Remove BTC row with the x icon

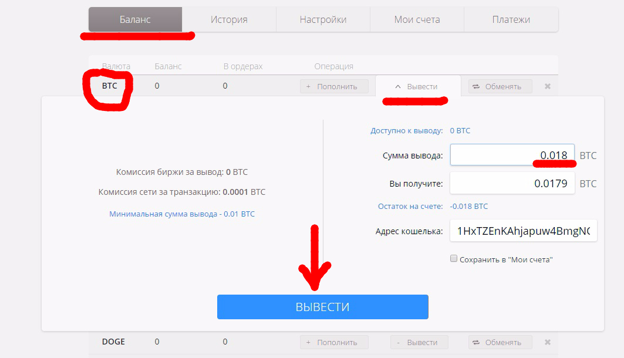[548, 86]
